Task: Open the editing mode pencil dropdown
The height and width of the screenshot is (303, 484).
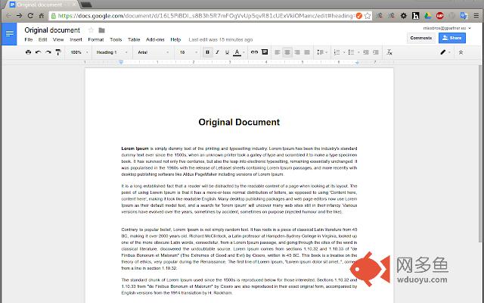Action: pos(445,52)
